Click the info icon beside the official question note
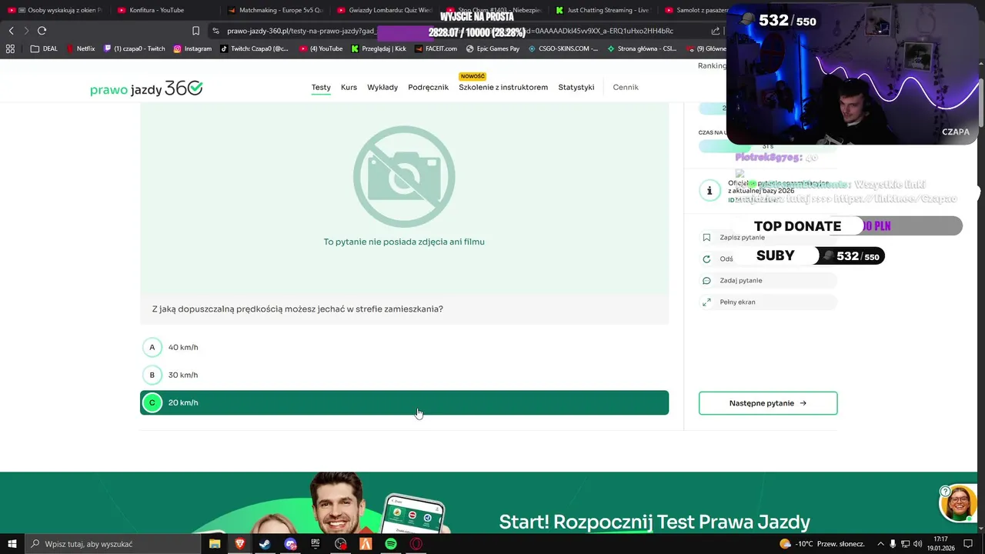This screenshot has height=554, width=985. [x=709, y=191]
